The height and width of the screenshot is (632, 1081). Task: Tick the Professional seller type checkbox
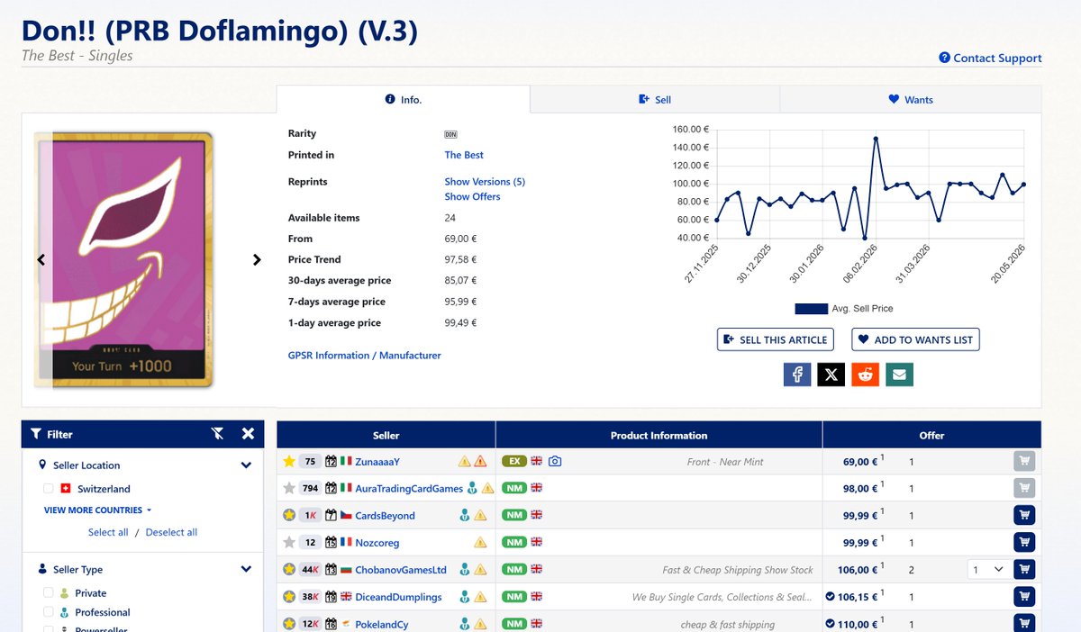coord(49,612)
